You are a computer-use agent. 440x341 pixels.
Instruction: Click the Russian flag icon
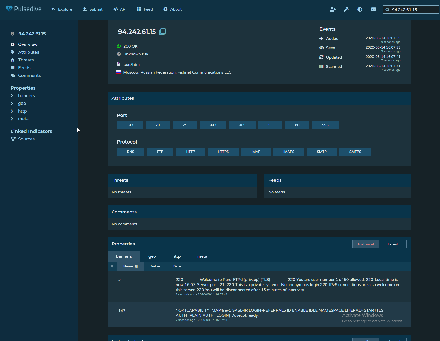(x=118, y=72)
